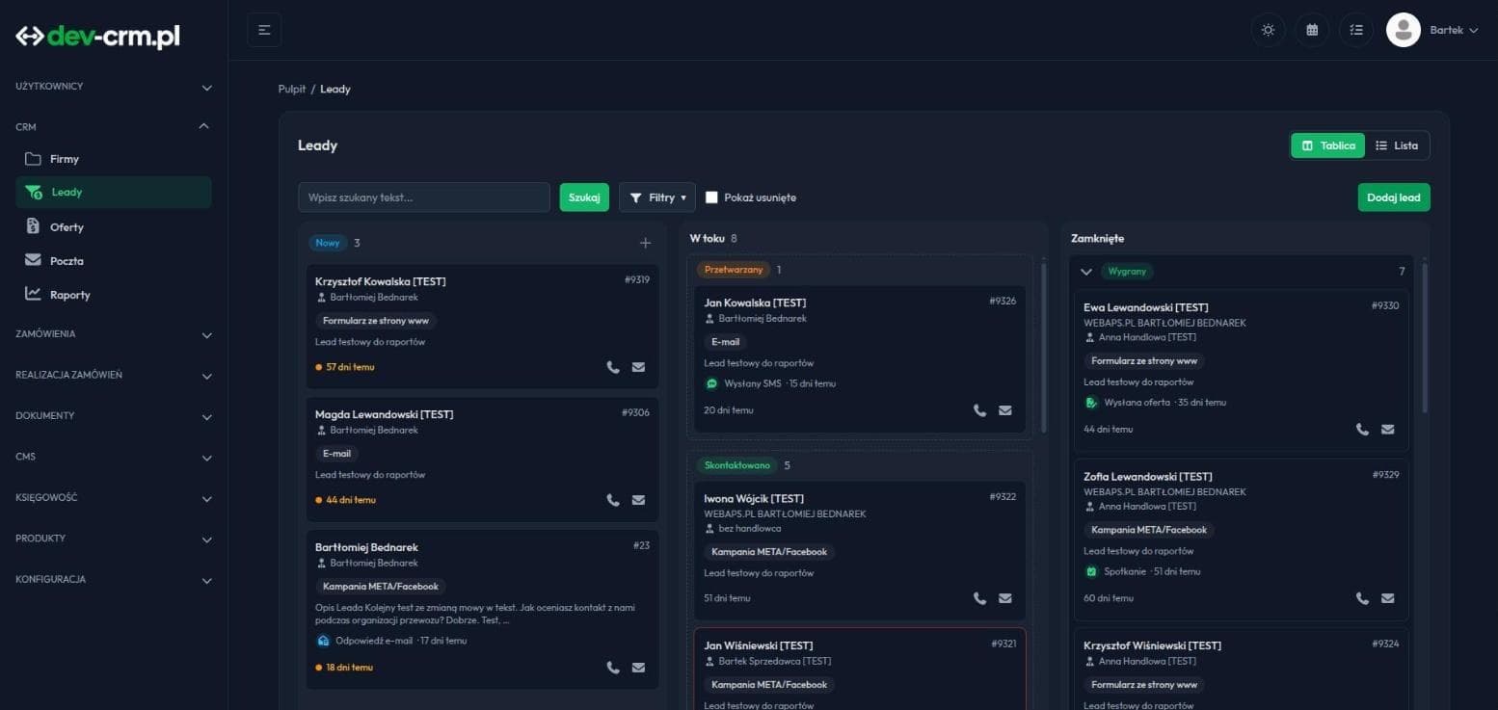Open the Ewa Lewandowski [TEST] lead

tap(1146, 307)
